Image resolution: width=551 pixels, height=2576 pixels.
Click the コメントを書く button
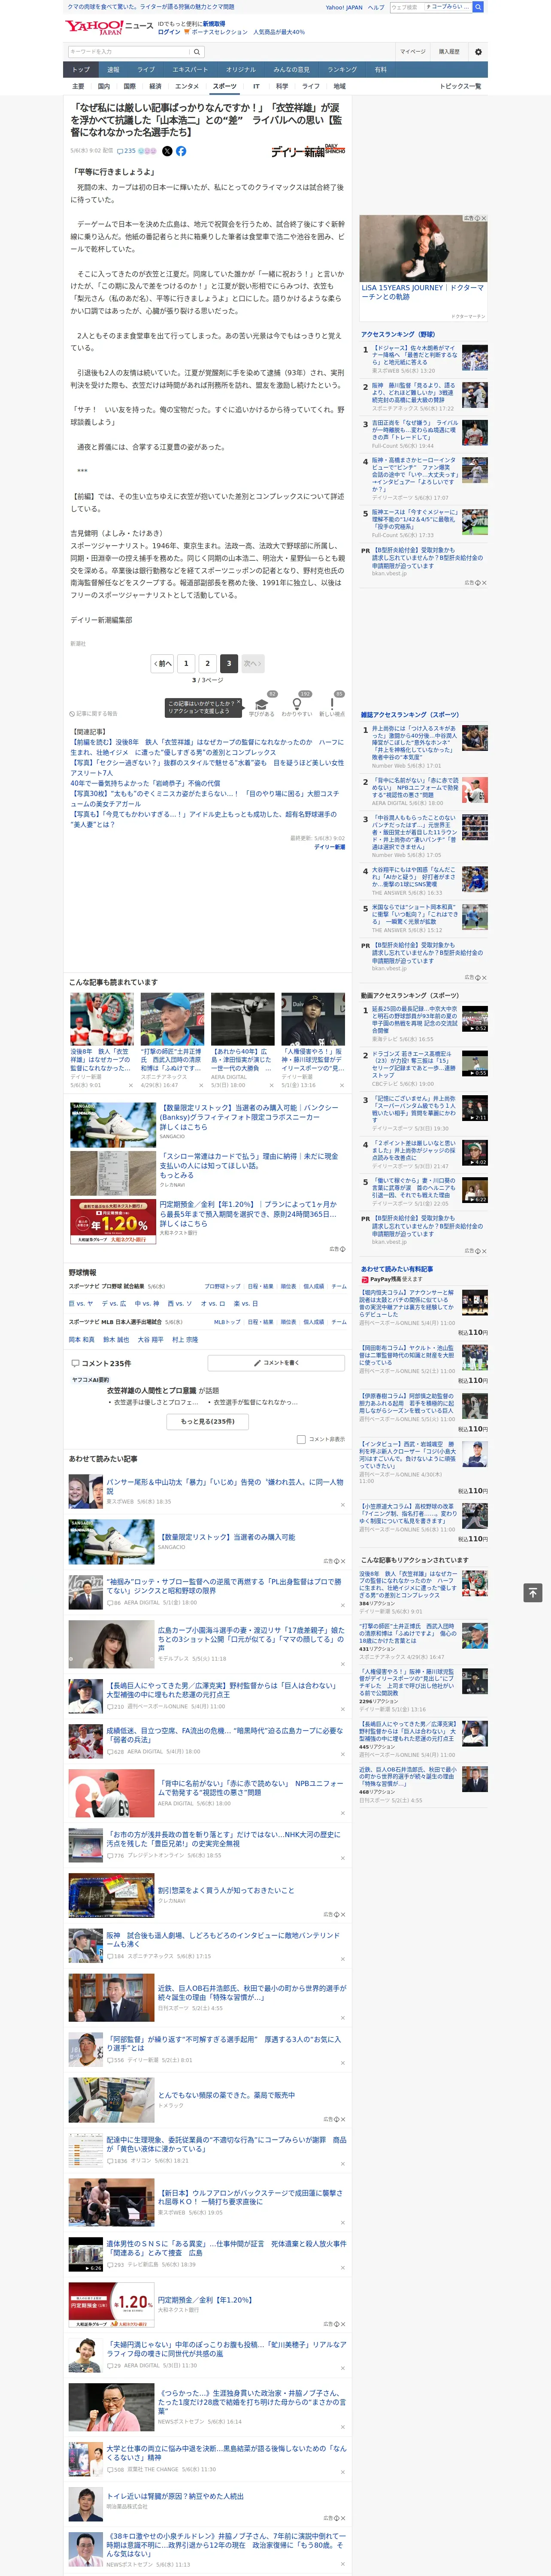pyautogui.click(x=277, y=1363)
